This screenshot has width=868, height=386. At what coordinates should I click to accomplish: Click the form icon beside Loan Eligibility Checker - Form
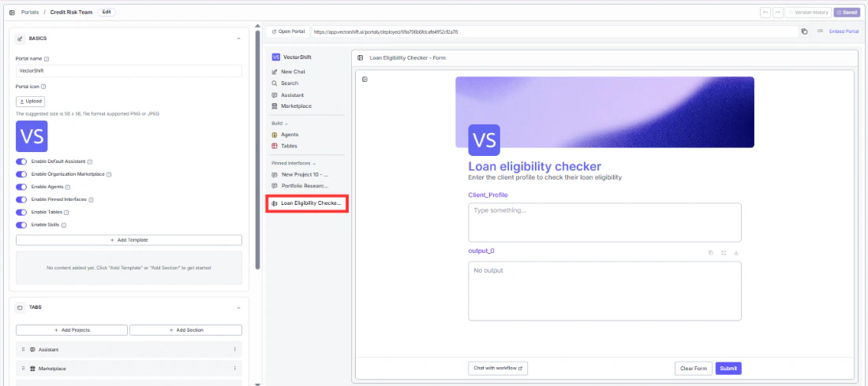[361, 58]
